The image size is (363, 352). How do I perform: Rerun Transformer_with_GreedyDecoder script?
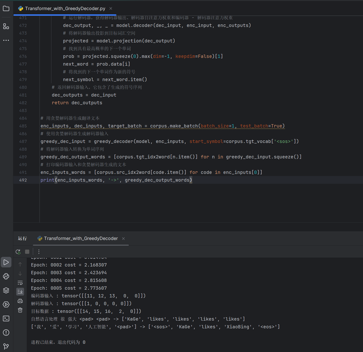[18, 252]
